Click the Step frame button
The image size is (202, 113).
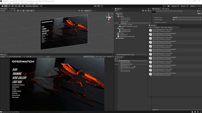(x=102, y=6)
